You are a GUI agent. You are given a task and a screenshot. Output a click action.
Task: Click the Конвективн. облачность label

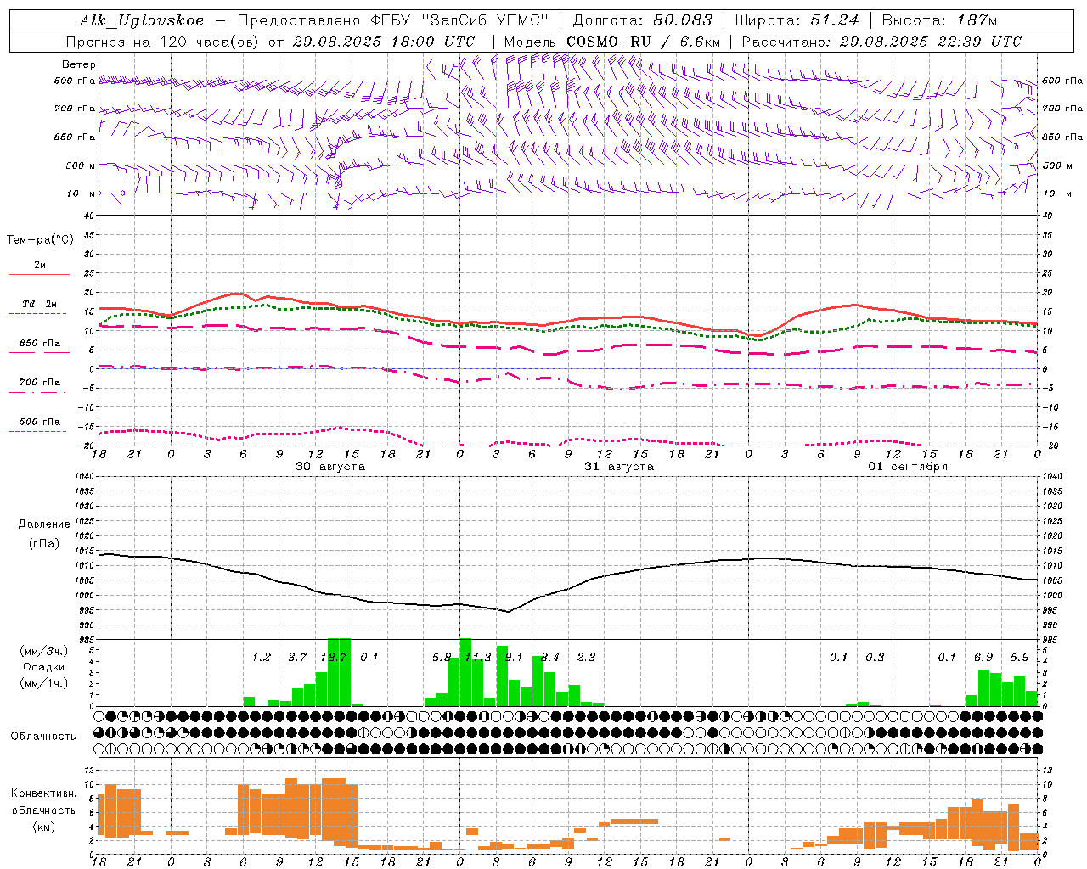pos(43,802)
